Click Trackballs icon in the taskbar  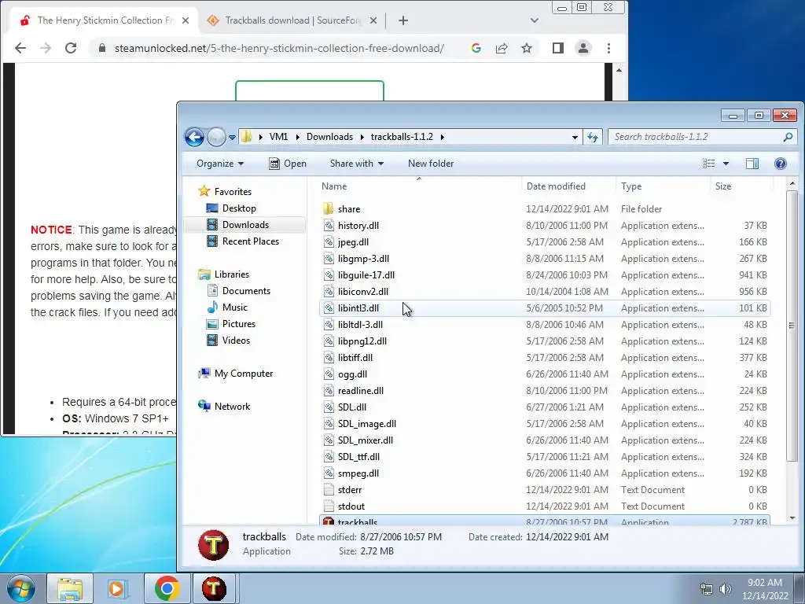[214, 588]
